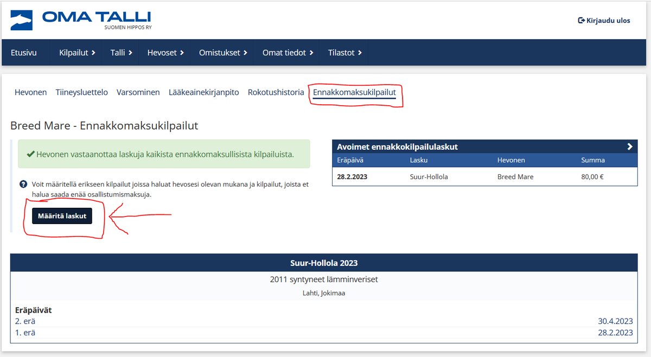Click the 30.4.2023 installment date
The height and width of the screenshot is (357, 651).
click(x=615, y=321)
